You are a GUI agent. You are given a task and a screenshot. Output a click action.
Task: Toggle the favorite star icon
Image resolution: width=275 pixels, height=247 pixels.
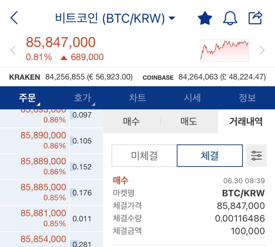pos(205,18)
